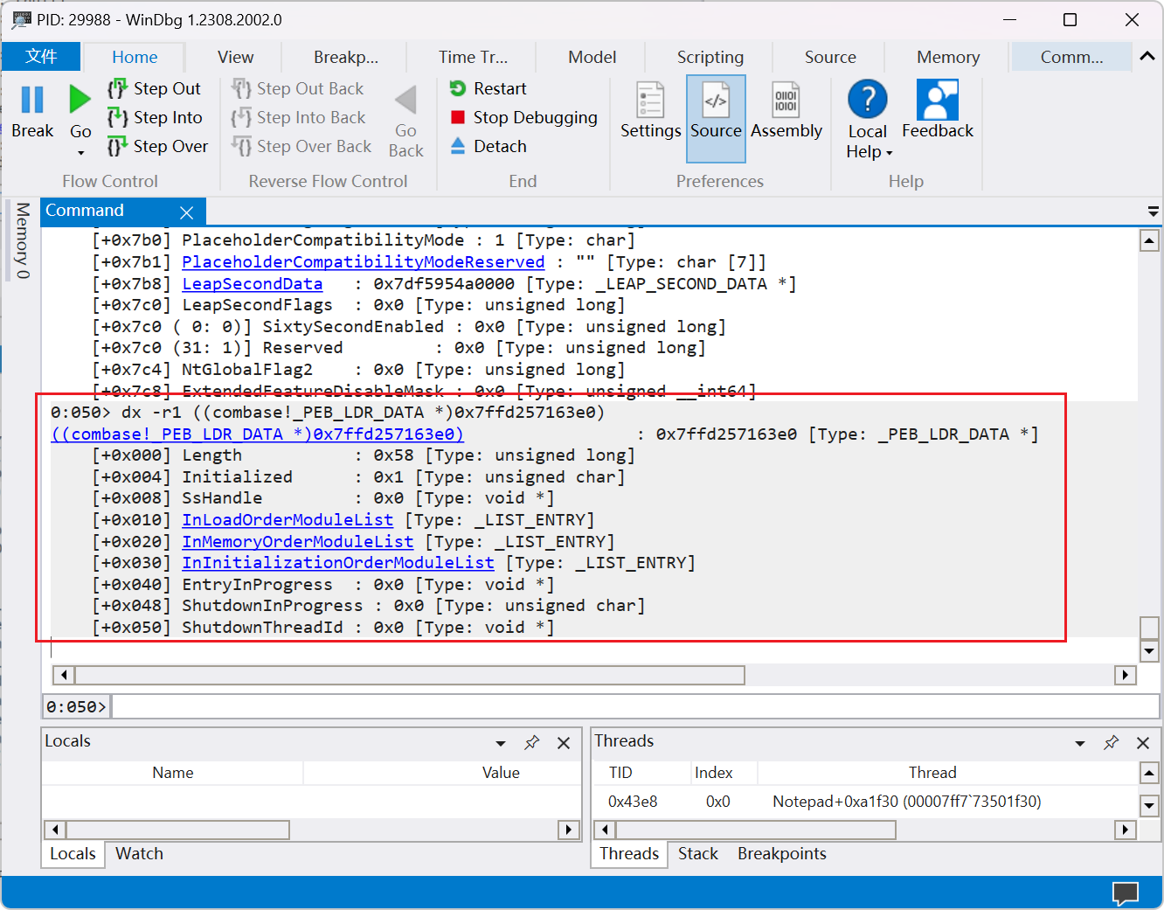Screen dimensions: 1164x910
Task: Switch to the View ribbon tab
Action: click(236, 57)
